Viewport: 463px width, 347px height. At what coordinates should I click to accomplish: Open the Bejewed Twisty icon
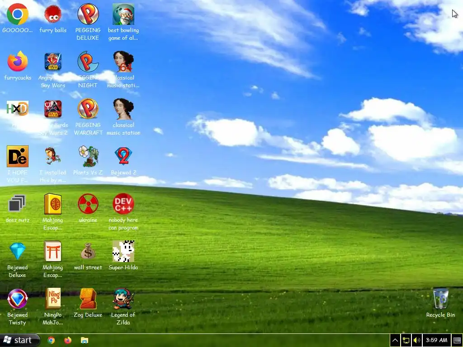18,299
